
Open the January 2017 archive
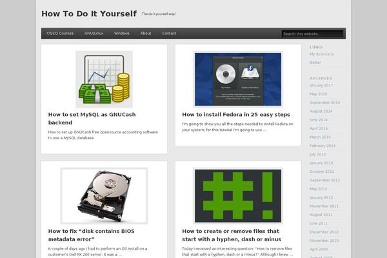321,85
